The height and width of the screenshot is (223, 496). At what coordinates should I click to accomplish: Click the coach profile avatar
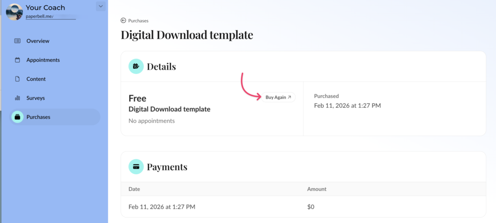pos(14,11)
